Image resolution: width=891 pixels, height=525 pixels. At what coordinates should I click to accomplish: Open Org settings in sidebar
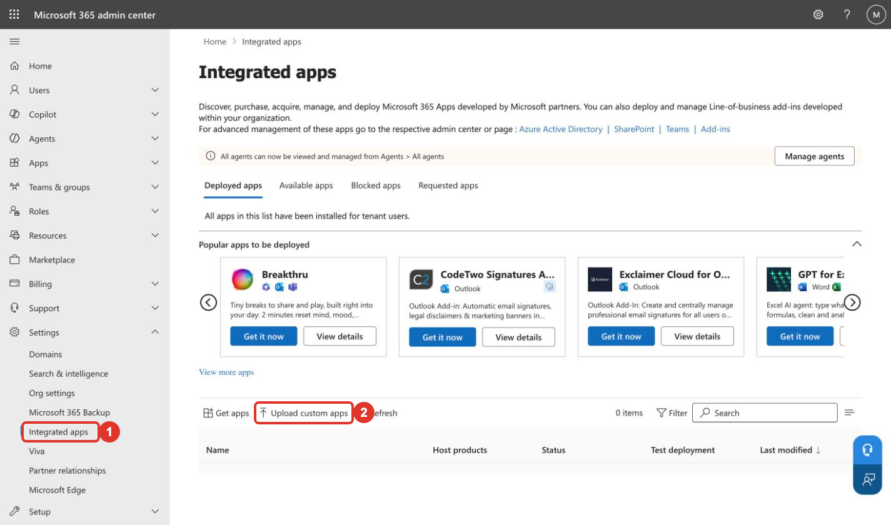coord(52,393)
